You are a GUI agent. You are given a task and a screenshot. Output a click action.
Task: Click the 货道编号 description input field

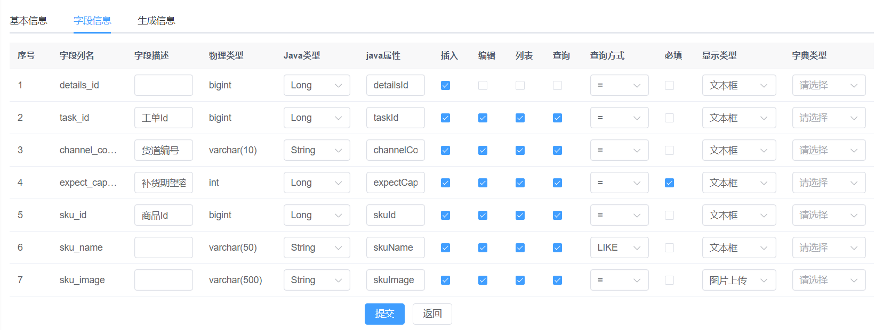pyautogui.click(x=163, y=151)
